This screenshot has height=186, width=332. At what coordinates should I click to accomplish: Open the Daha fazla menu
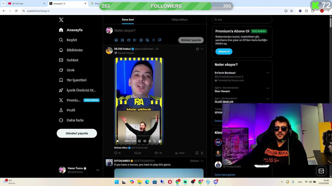71,120
